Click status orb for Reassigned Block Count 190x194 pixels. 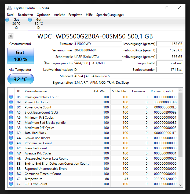tap(11, 97)
